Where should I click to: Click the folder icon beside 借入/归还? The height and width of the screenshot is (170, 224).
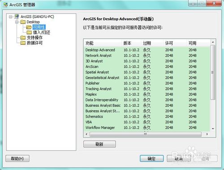pos(29,32)
